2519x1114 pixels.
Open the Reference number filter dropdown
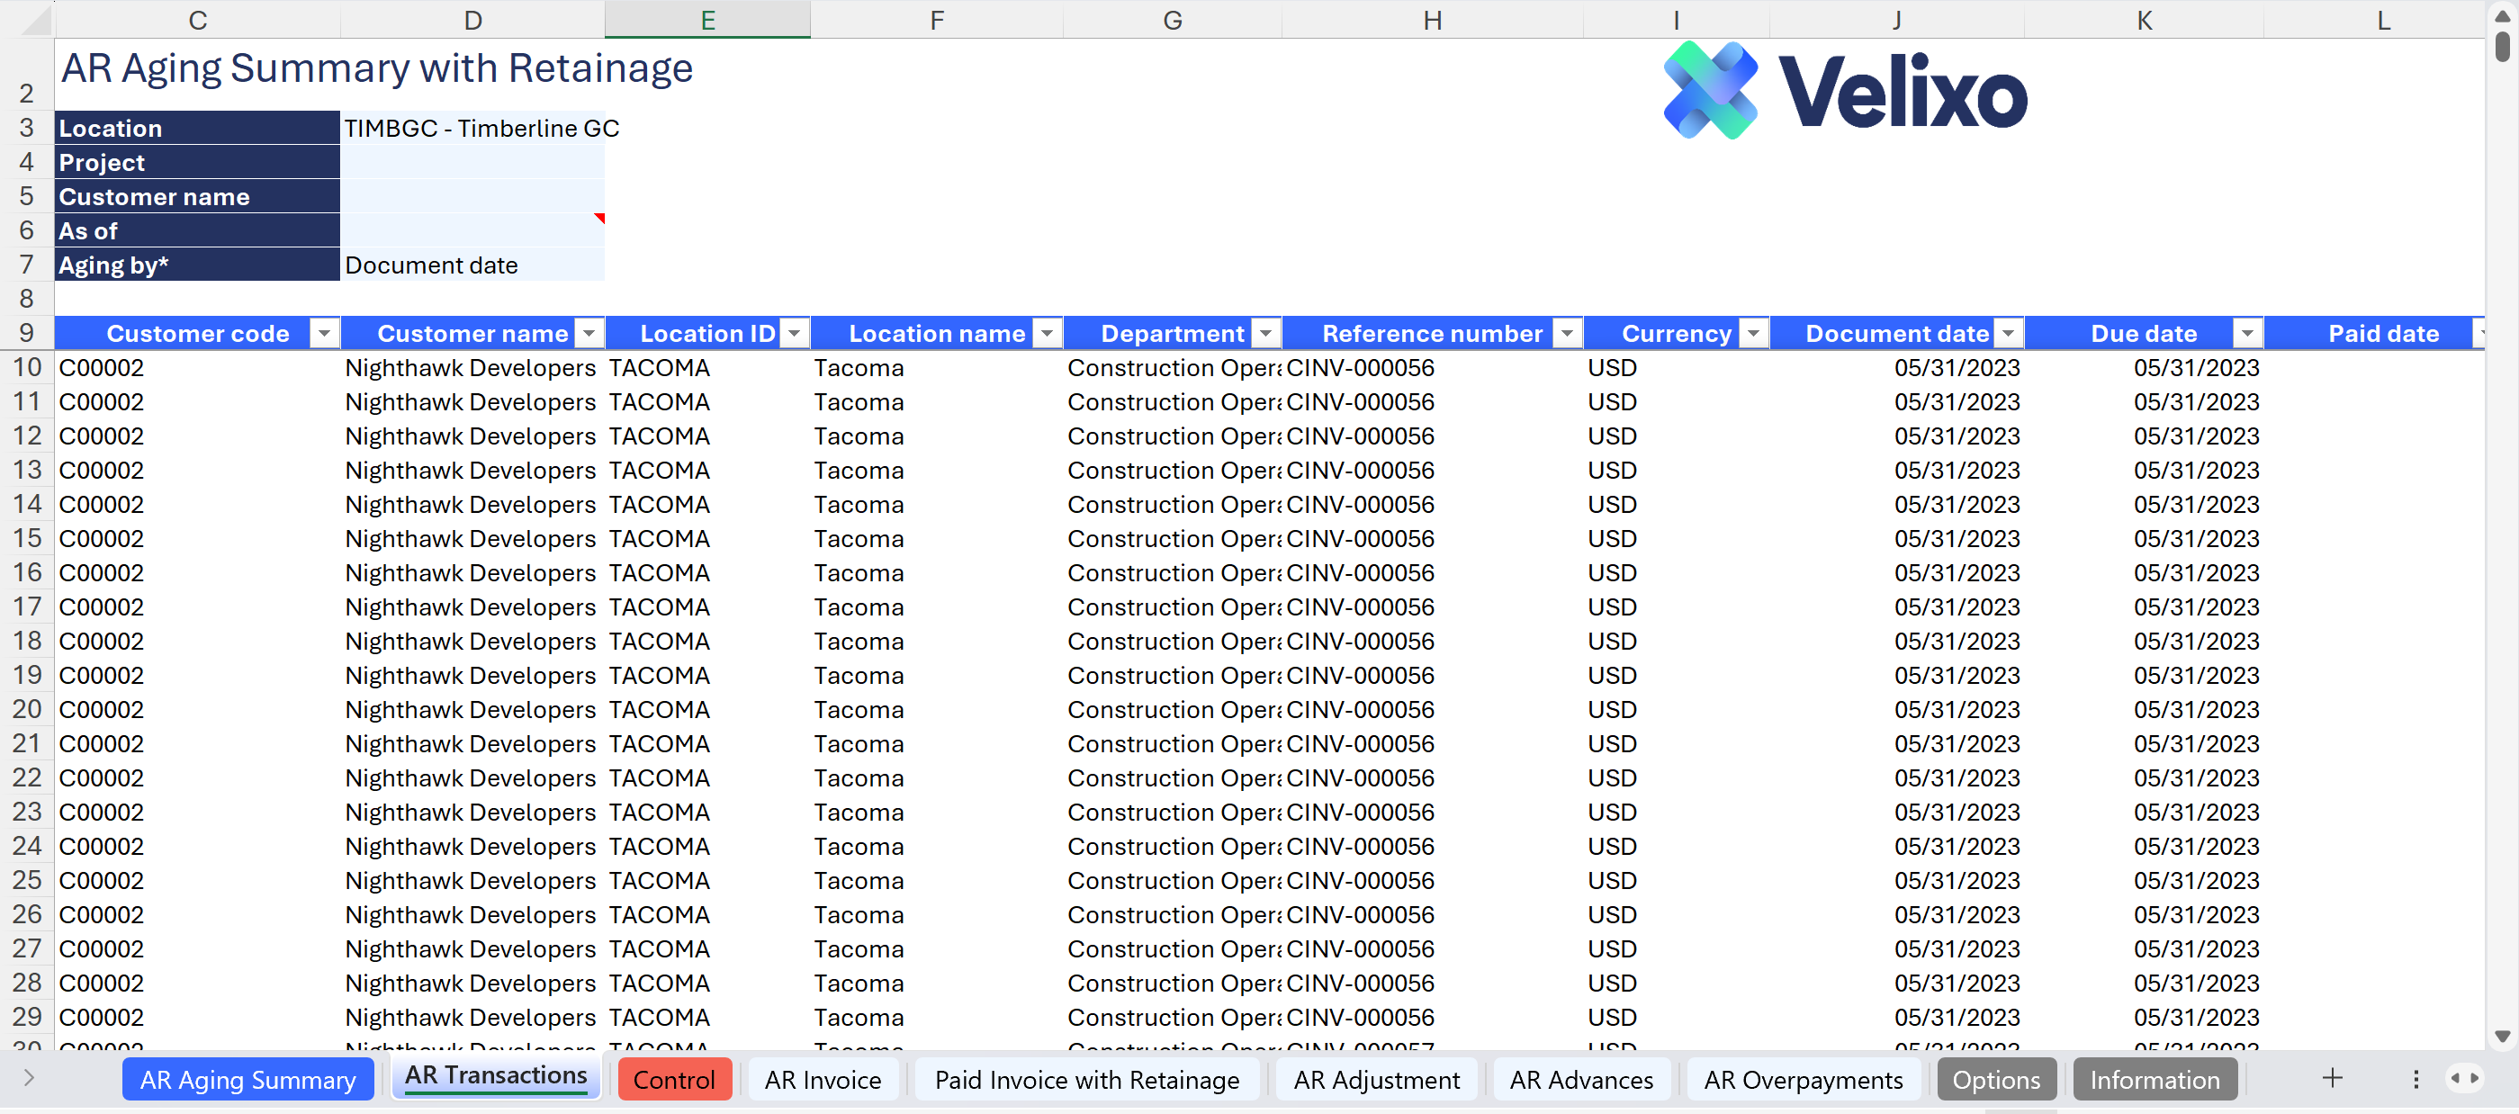click(1567, 334)
